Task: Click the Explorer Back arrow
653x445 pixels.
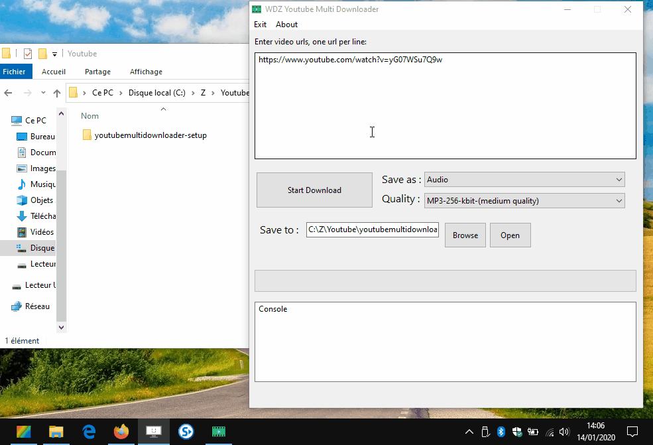Action: (x=8, y=93)
